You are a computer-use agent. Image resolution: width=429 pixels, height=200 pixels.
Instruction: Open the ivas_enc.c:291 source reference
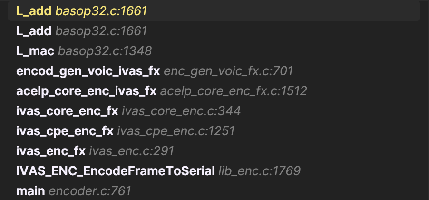tap(132, 151)
